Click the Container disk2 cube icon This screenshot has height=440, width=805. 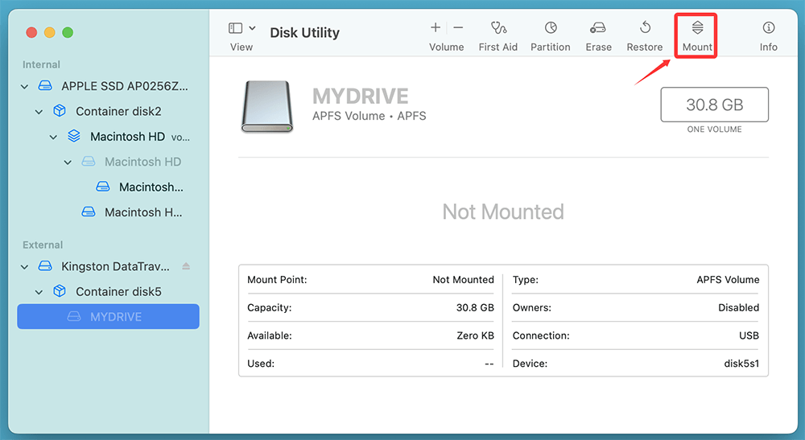point(60,111)
